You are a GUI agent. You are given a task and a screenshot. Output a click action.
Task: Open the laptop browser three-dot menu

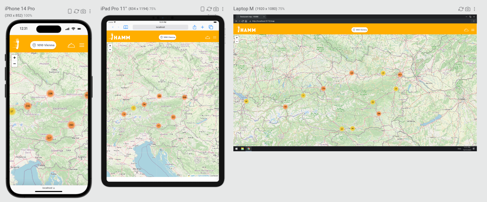pyautogui.click(x=474, y=21)
